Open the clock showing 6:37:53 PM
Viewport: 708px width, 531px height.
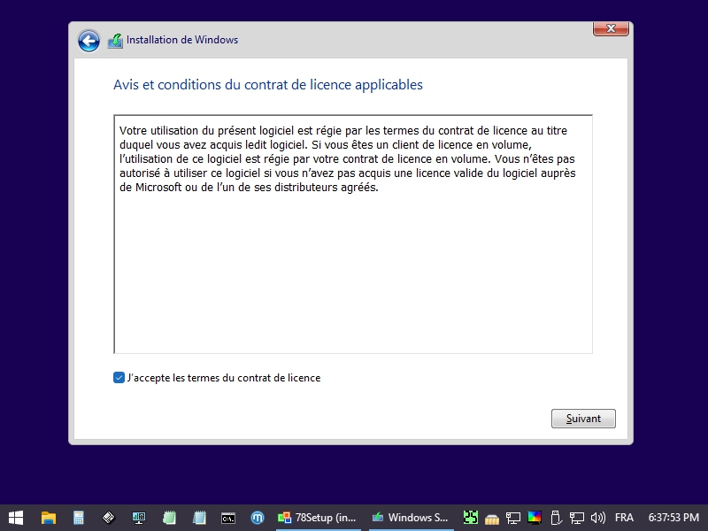(x=673, y=517)
